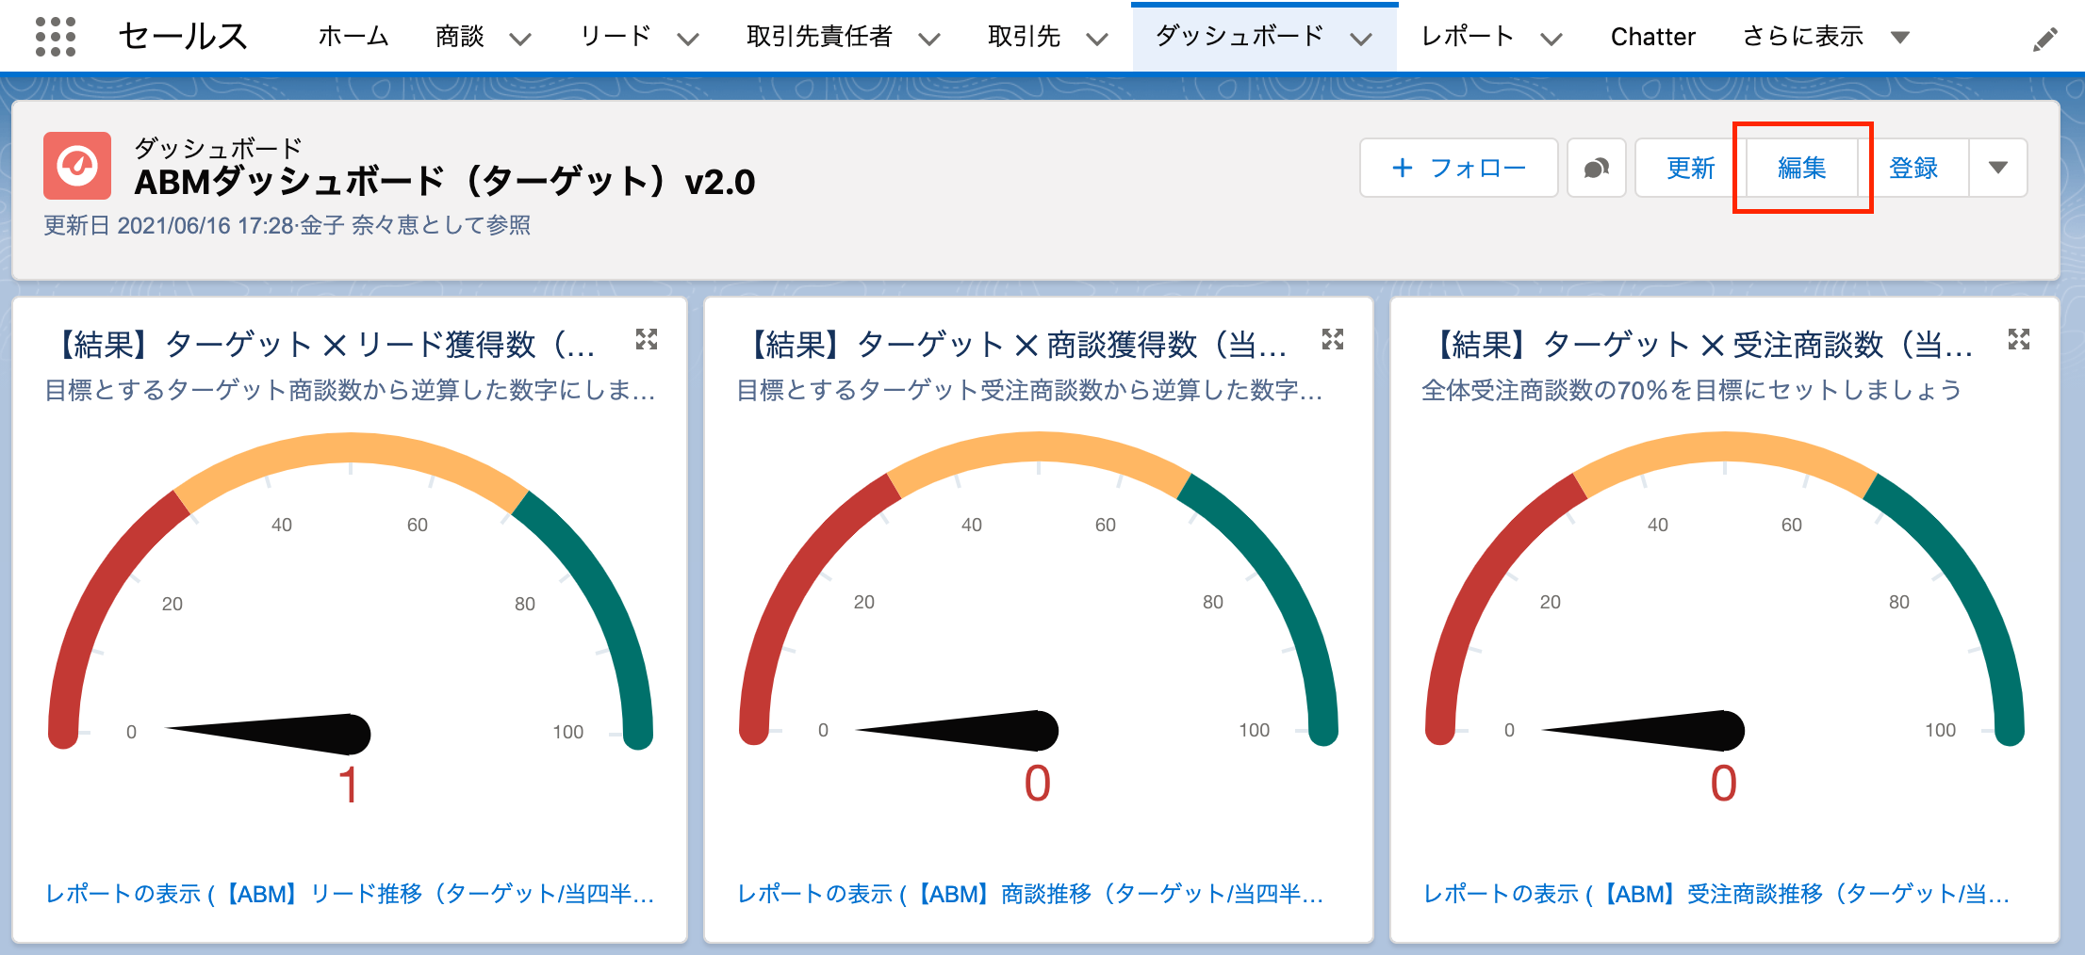Select the ダッシュボード tab
2085x955 pixels.
tap(1240, 36)
